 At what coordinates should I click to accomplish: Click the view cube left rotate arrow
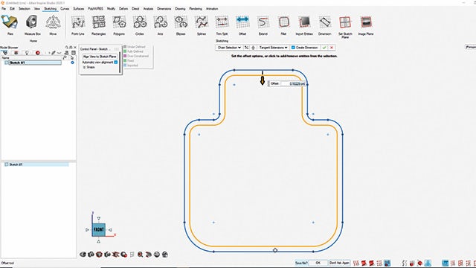point(87,230)
